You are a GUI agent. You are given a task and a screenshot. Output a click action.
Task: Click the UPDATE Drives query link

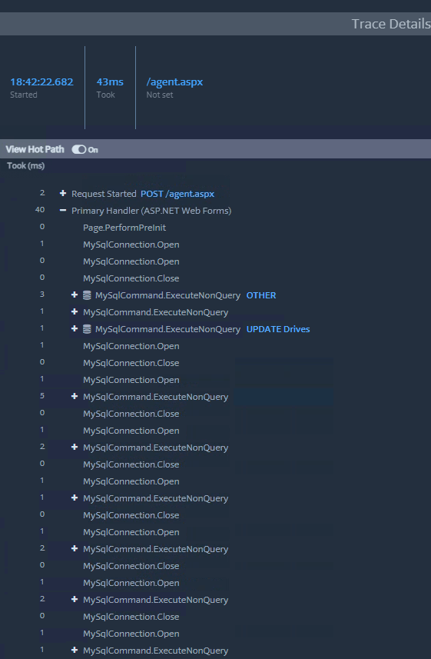278,329
